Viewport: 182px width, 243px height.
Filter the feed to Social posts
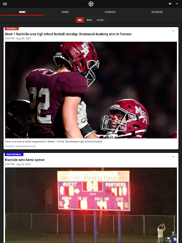click(x=100, y=20)
